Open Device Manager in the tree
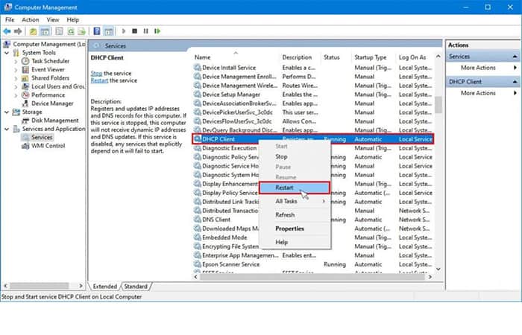The width and height of the screenshot is (522, 335). click(x=52, y=103)
